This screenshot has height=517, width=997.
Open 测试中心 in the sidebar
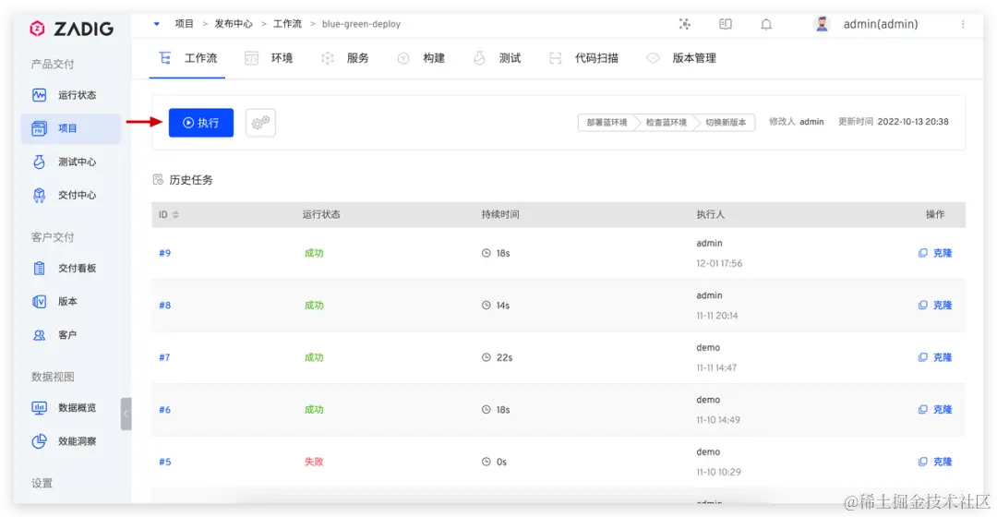click(70, 162)
